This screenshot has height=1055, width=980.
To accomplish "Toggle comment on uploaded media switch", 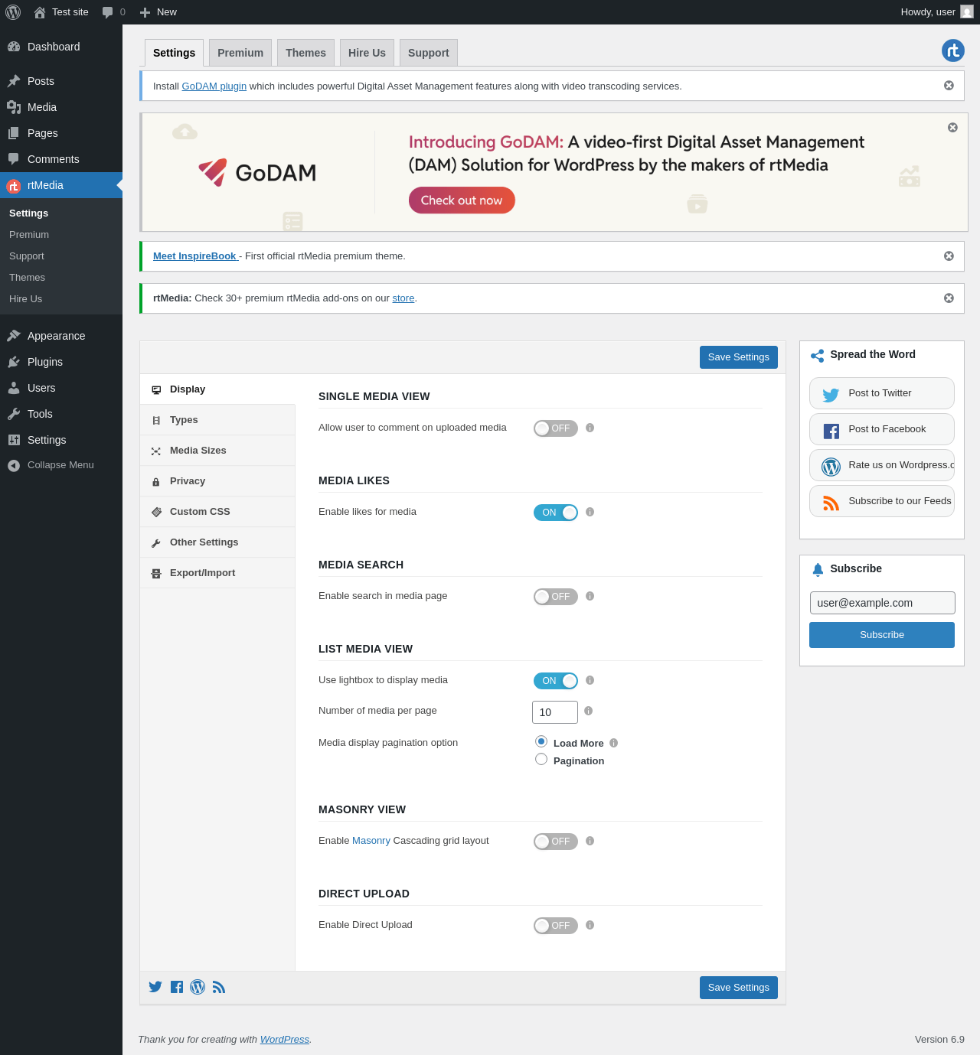I will [556, 428].
